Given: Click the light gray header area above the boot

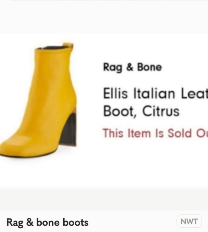Looking at the screenshot, I should 104,17.
